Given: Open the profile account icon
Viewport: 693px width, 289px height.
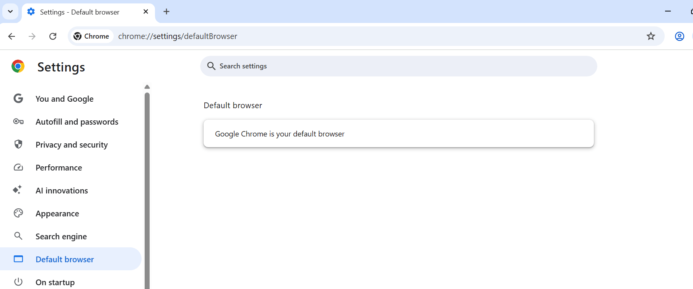Looking at the screenshot, I should [x=680, y=36].
